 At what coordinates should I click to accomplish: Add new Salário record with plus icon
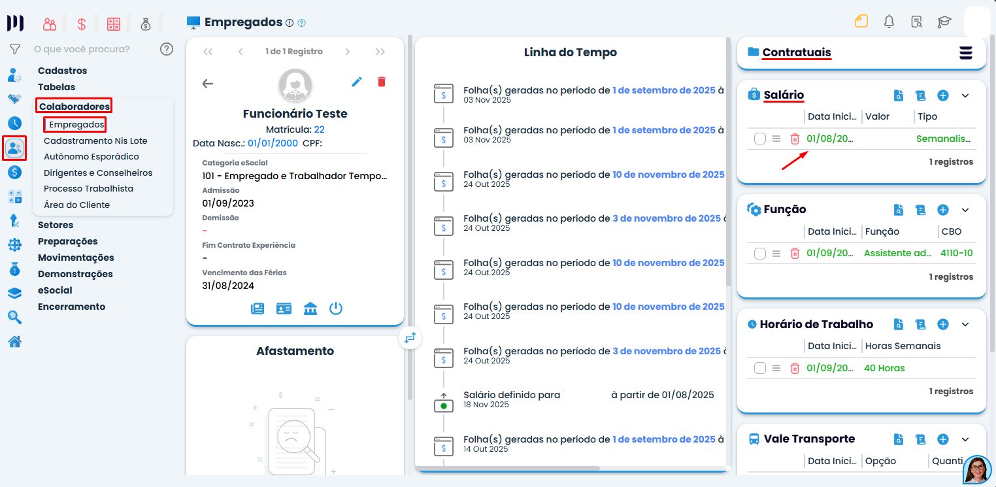coord(942,95)
